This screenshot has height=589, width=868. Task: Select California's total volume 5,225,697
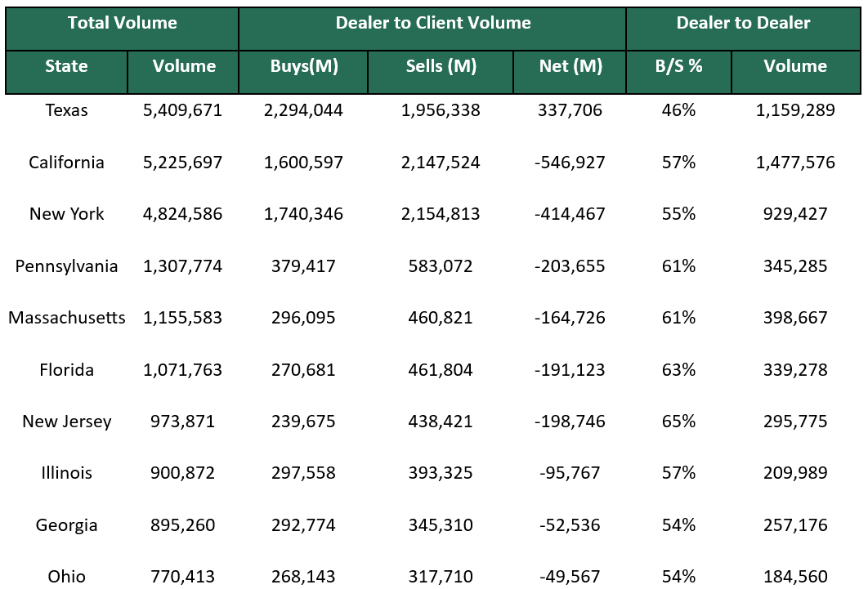[182, 163]
